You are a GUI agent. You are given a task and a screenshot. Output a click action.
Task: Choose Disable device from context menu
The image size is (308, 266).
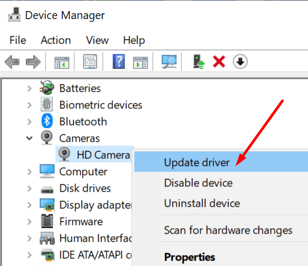[221, 183]
